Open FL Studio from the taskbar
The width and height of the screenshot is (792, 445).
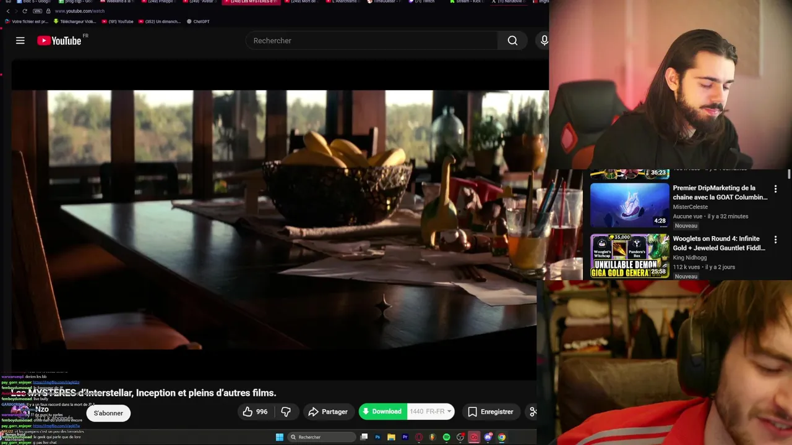tap(433, 437)
